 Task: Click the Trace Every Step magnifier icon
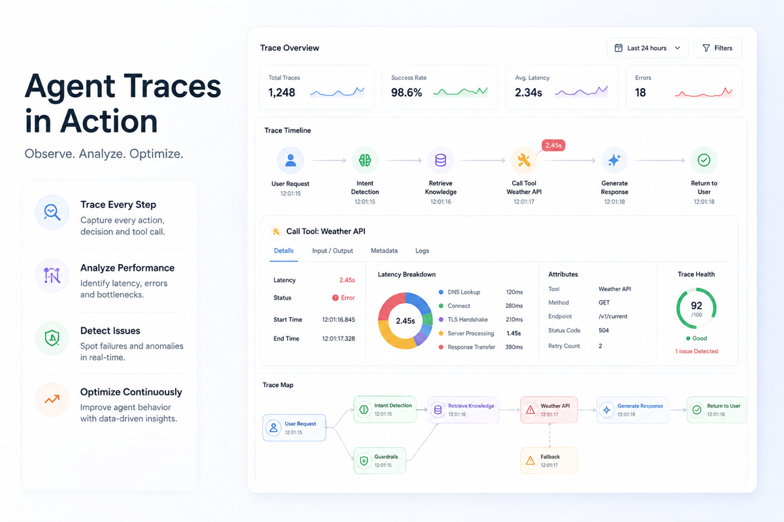52,212
